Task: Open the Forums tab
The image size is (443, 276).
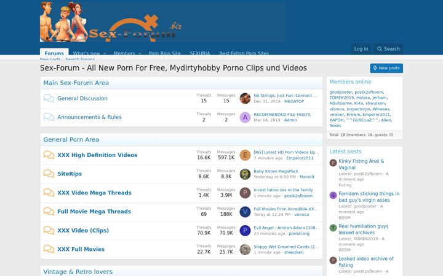Action: [54, 52]
